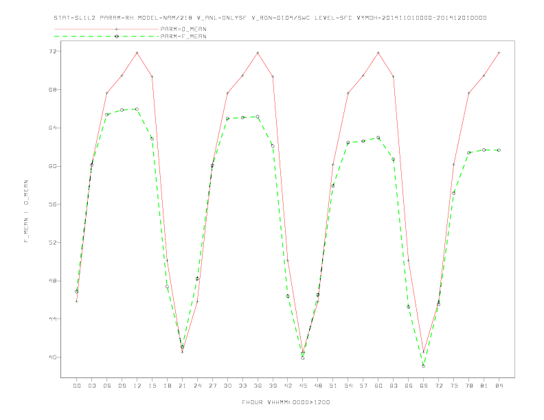Image resolution: width=544 pixels, height=420 pixels.
Task: Click the red O_MEAN peak marker at hour 12
Action: [x=137, y=53]
